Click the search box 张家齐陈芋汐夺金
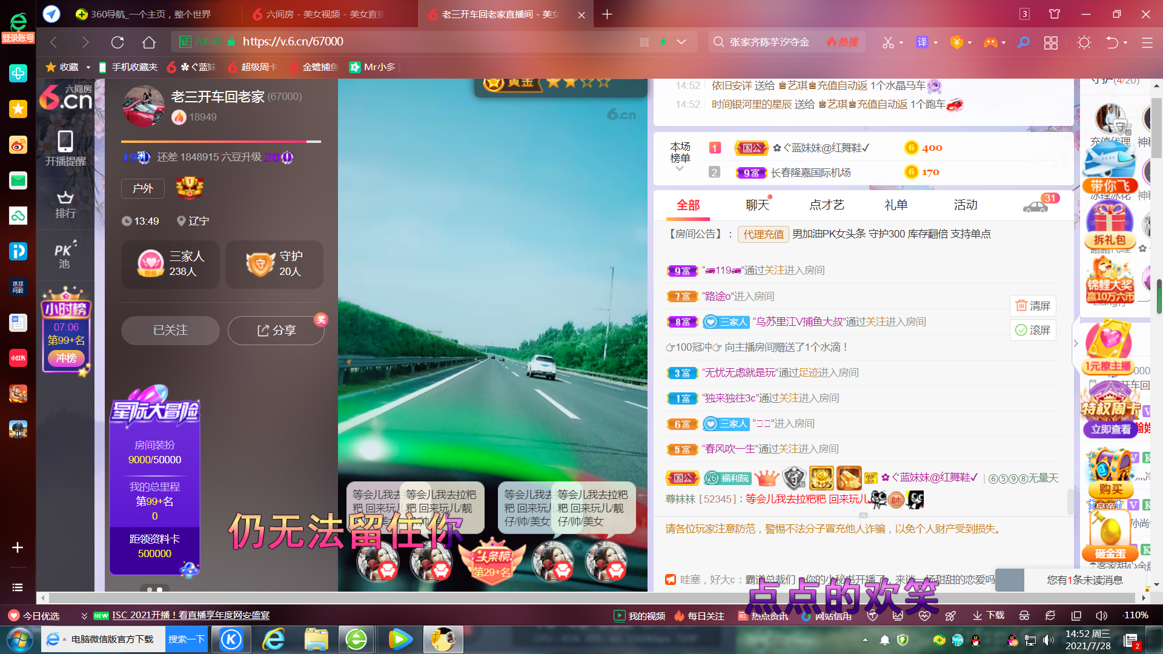1163x654 pixels. [770, 42]
